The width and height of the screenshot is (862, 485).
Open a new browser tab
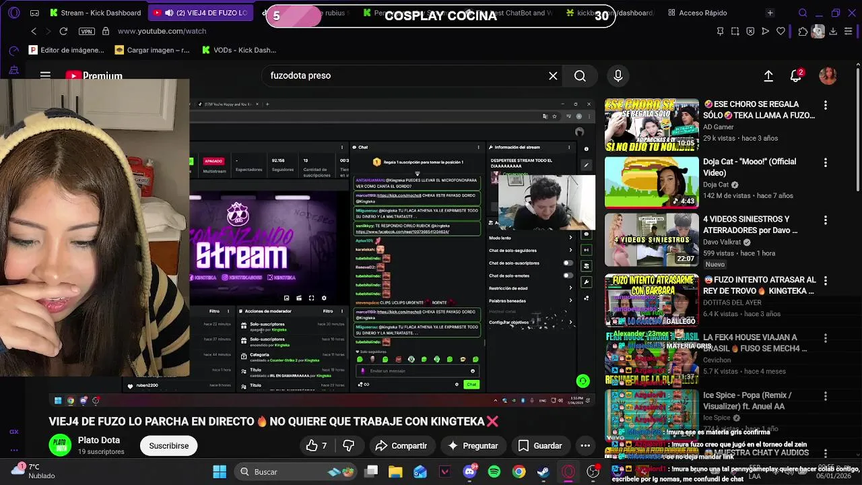click(x=770, y=13)
